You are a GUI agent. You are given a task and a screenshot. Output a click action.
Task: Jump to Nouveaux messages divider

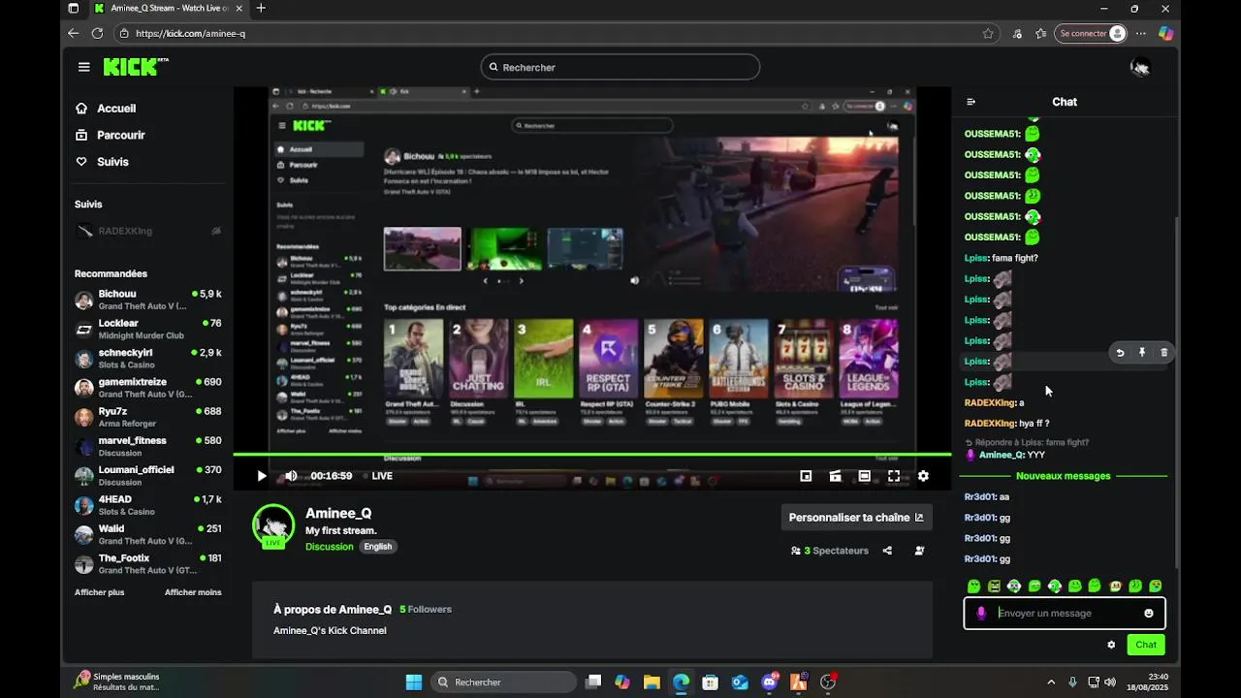point(1064,476)
